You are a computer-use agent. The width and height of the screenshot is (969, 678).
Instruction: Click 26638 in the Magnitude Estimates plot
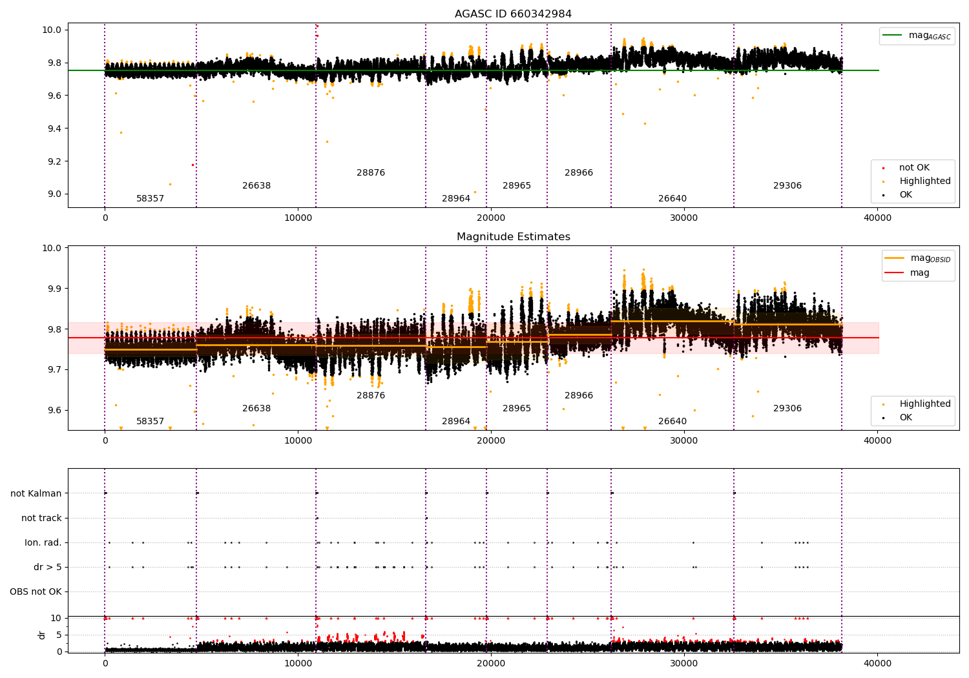pyautogui.click(x=256, y=409)
